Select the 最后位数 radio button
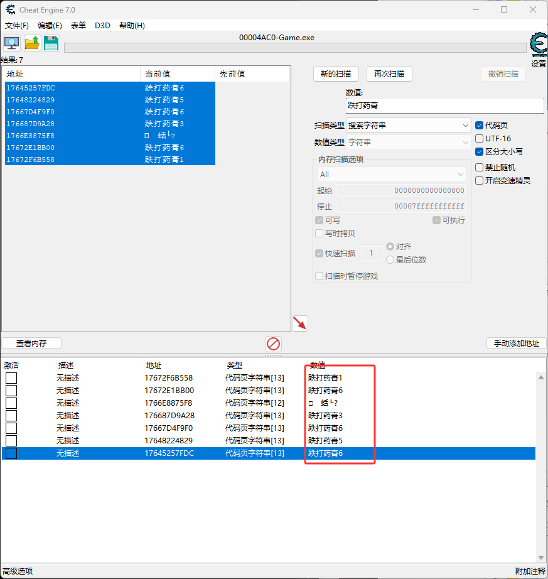This screenshot has width=548, height=579. point(390,260)
